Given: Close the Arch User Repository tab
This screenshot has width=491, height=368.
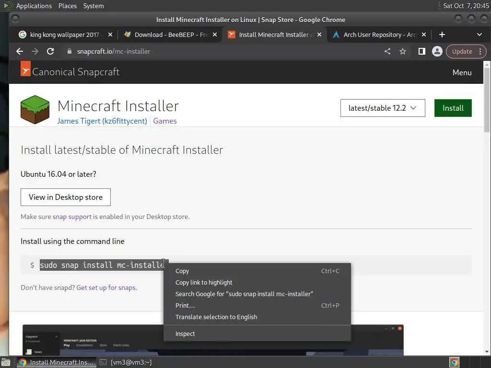Looking at the screenshot, I should coord(424,34).
